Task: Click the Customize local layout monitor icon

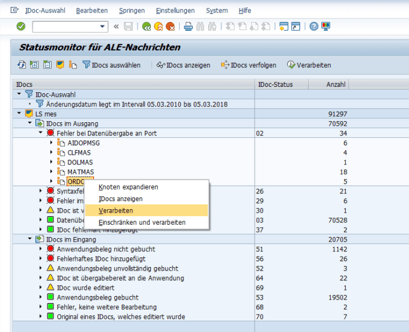Action: pyautogui.click(x=325, y=27)
